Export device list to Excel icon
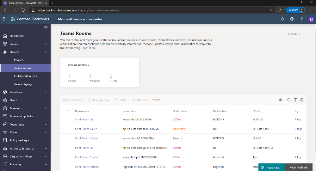This screenshot has width=316, height=171. click(281, 100)
